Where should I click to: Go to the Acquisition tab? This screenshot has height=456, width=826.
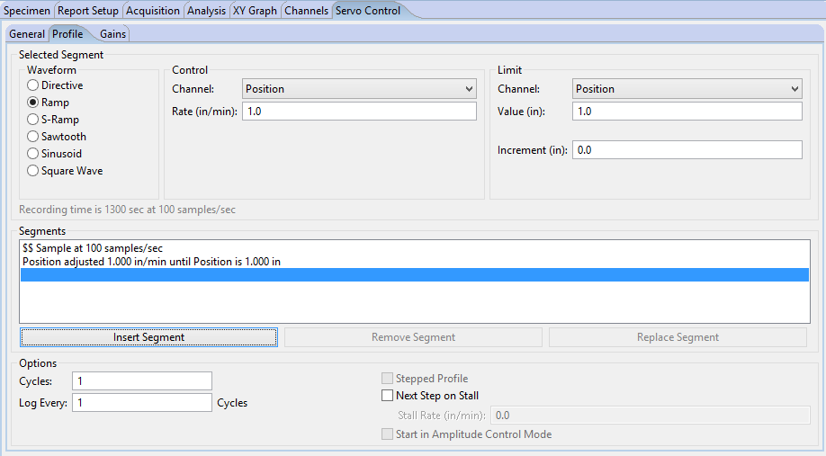[153, 11]
